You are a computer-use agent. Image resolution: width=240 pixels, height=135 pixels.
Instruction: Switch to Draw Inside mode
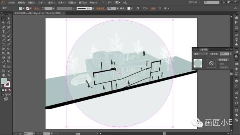pos(9,94)
